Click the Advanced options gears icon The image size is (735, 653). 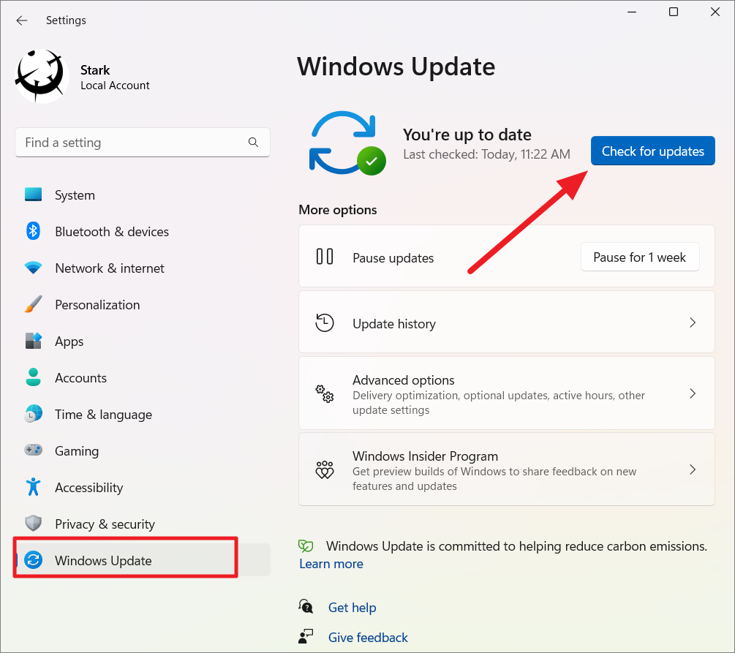pyautogui.click(x=325, y=393)
